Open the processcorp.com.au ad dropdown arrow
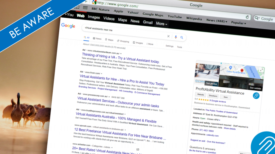The image size is (275, 154). pos(109,97)
